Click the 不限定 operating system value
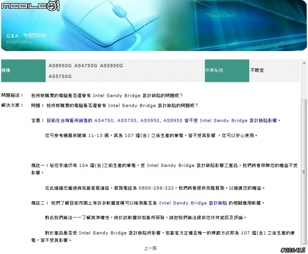Viewport: 308px width, 254px height. coord(257,70)
